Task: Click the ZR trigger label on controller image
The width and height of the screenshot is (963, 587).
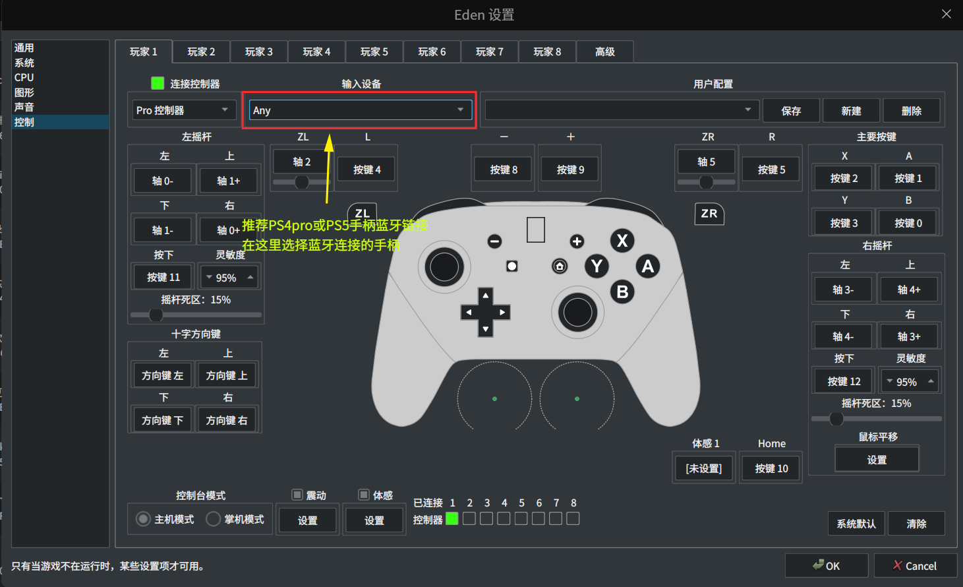Action: pyautogui.click(x=709, y=214)
